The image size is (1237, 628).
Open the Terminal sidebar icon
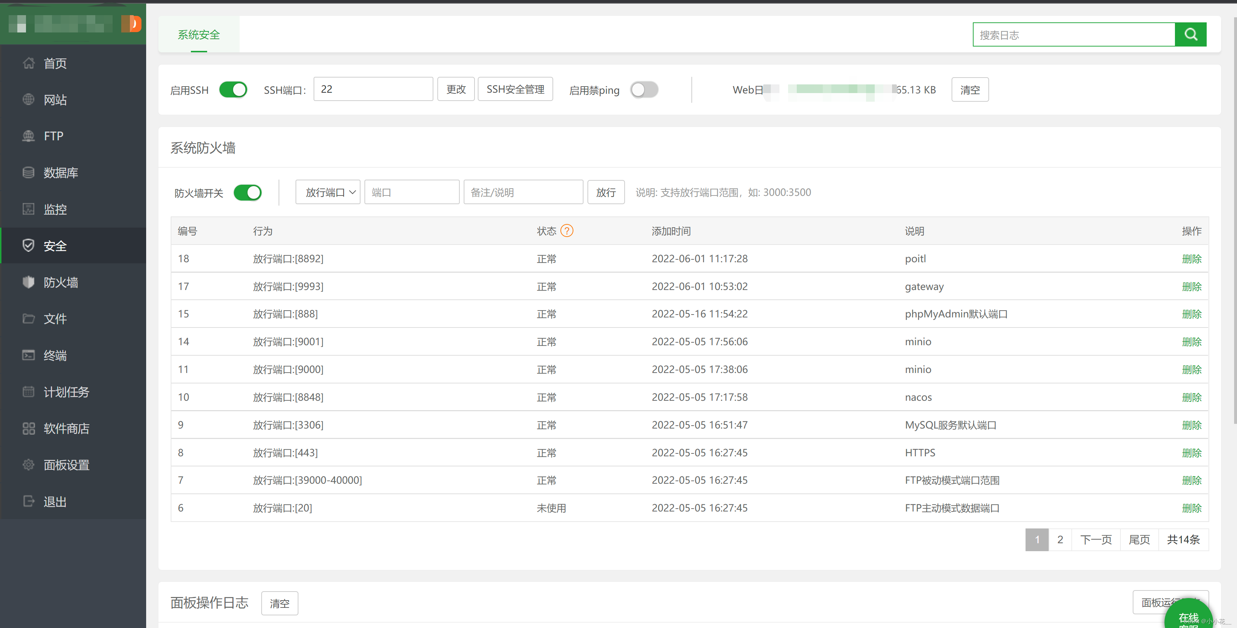coord(29,355)
